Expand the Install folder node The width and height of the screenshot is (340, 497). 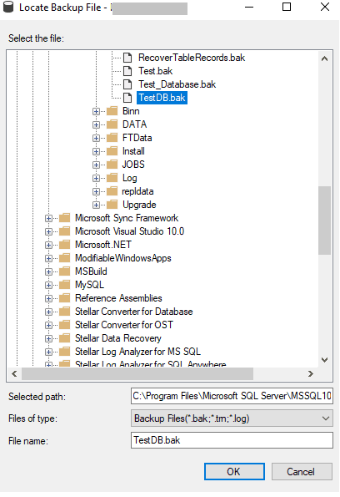(96, 151)
